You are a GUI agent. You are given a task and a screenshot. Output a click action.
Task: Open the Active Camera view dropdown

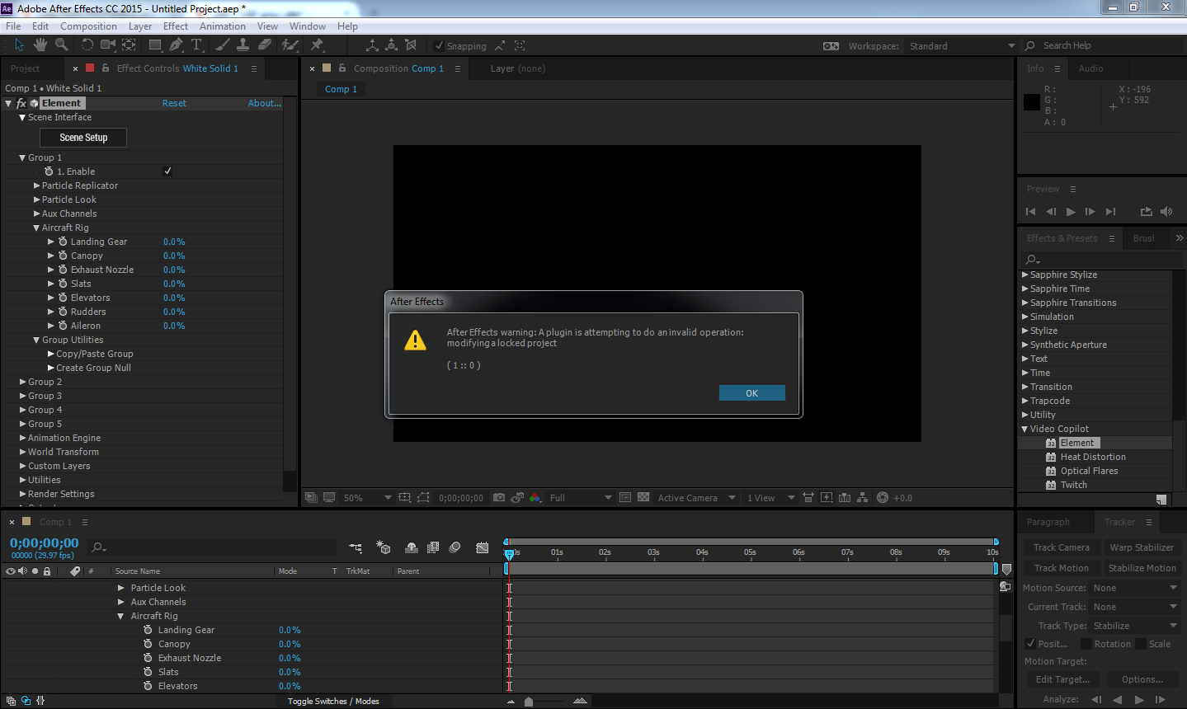click(x=696, y=498)
